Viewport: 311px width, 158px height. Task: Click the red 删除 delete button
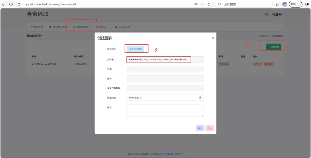(269, 64)
